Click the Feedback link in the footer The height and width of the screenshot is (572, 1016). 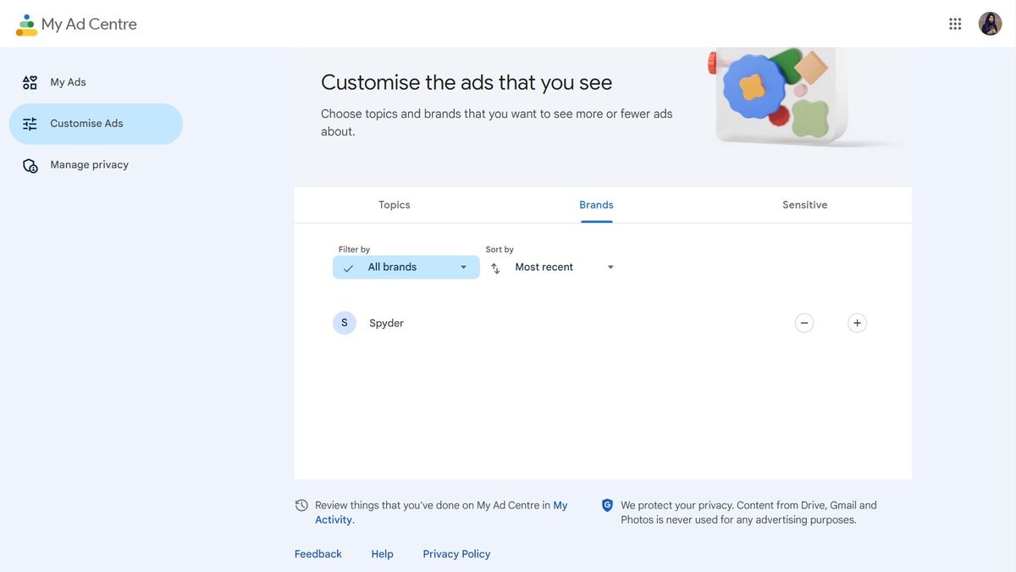(317, 553)
